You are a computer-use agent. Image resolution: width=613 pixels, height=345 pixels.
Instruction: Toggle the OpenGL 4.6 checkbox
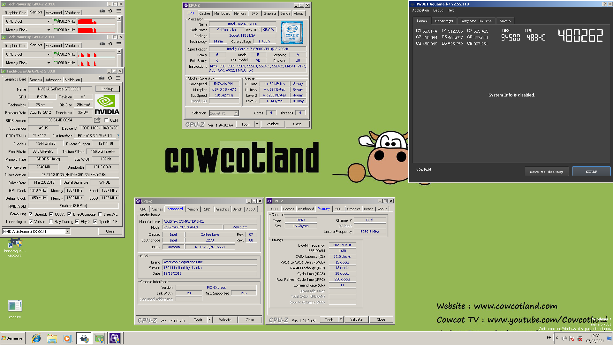tap(95, 222)
